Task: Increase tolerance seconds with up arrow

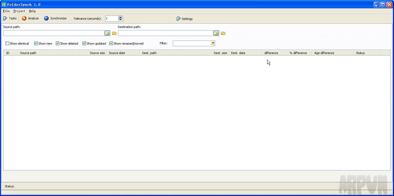Action: coord(120,17)
